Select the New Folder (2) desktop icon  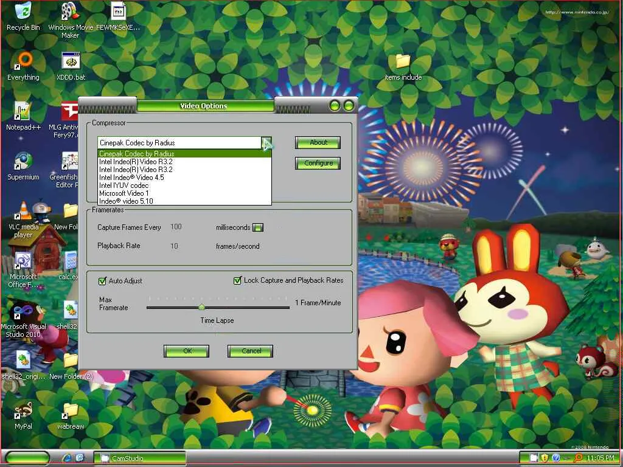tap(71, 365)
